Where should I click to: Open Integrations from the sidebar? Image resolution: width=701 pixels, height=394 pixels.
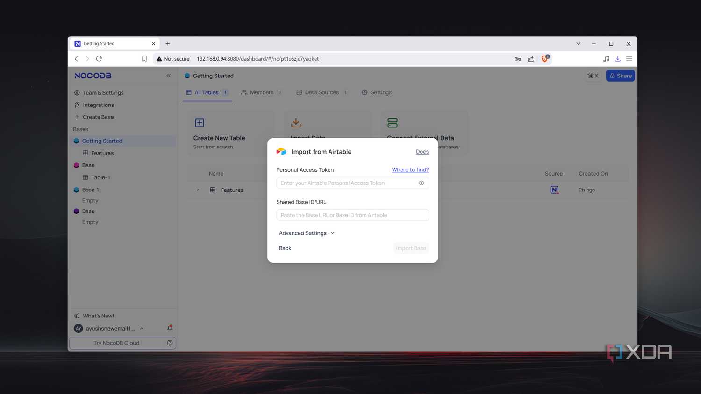tap(94, 105)
